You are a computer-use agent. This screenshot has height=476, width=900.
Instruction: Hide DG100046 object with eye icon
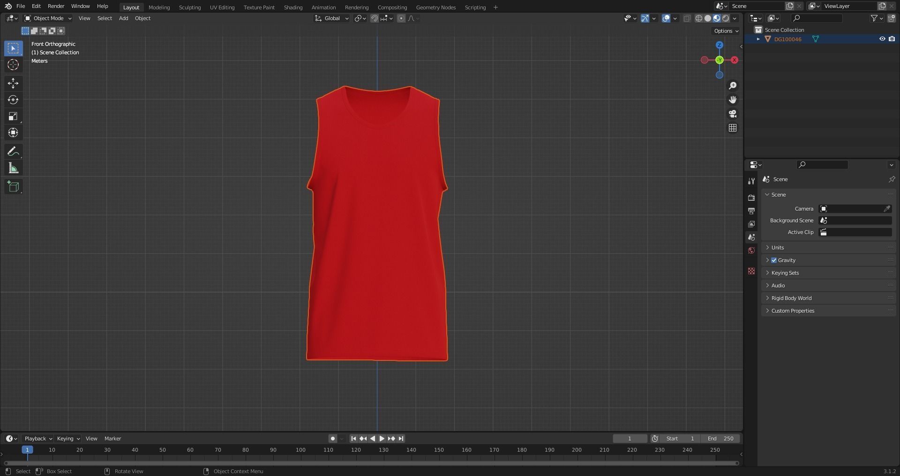click(882, 39)
